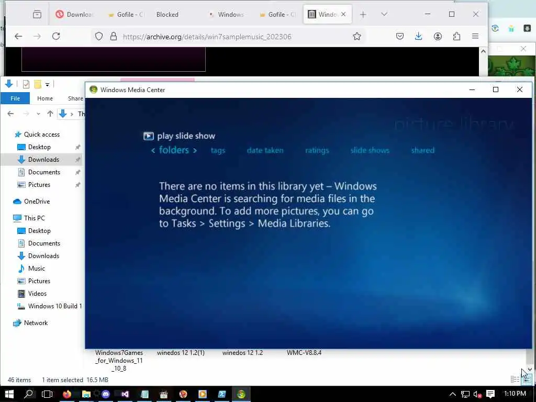Select the WMC-V8.8.4 file
The height and width of the screenshot is (402, 536).
tap(304, 353)
